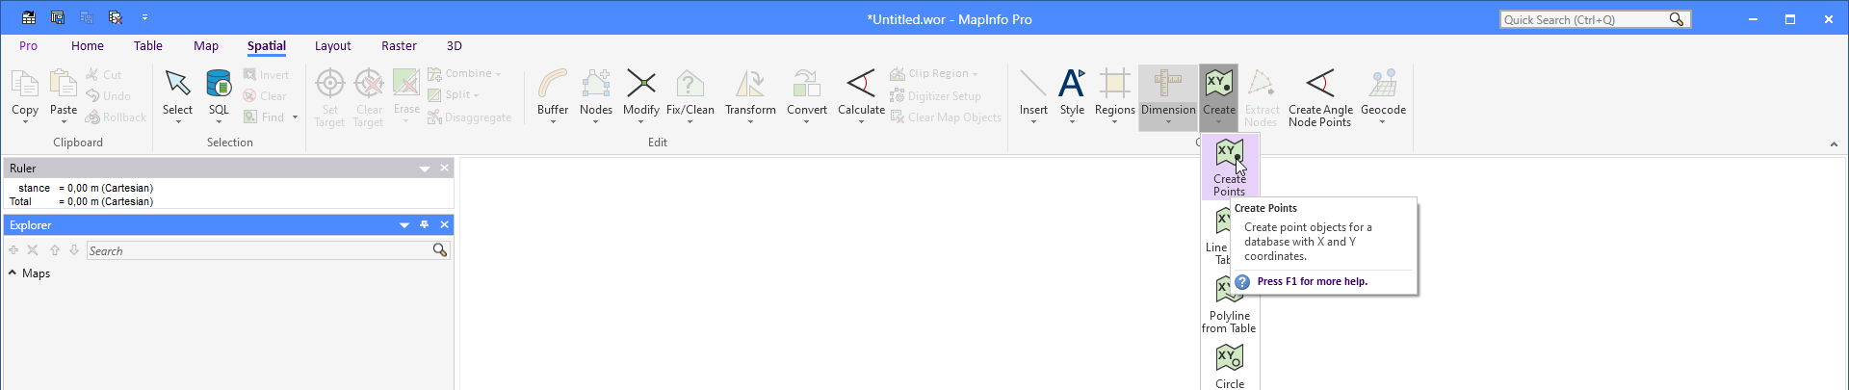Collapse the Maps tree node
The width and height of the screenshot is (1849, 390).
point(13,273)
